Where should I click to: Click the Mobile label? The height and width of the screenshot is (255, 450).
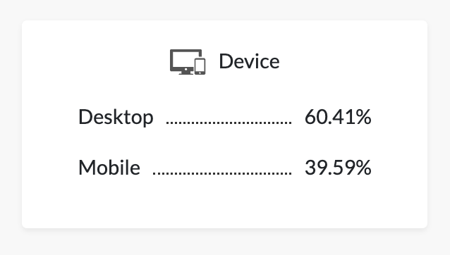(109, 168)
